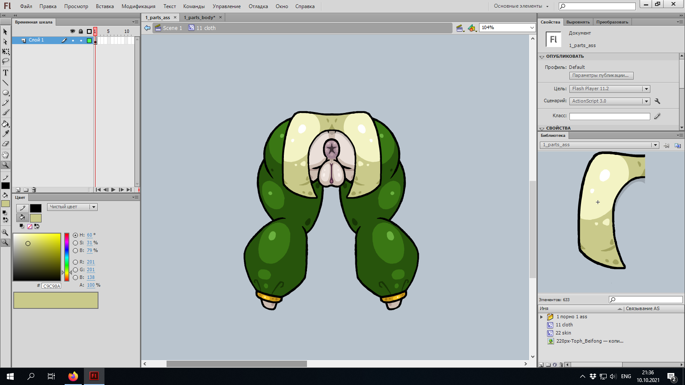This screenshot has width=685, height=385.
Task: Open the Файл menu
Action: [x=26, y=6]
